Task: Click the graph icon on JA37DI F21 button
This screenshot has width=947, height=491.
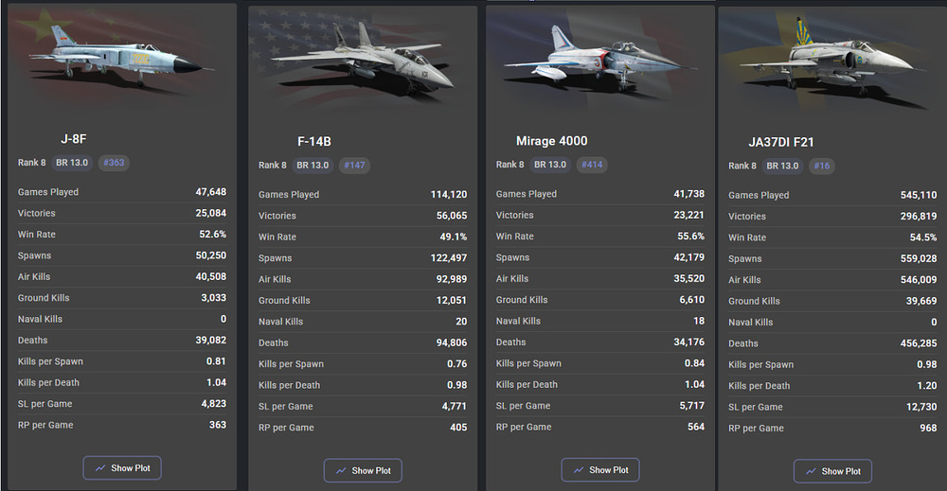Action: (x=811, y=471)
